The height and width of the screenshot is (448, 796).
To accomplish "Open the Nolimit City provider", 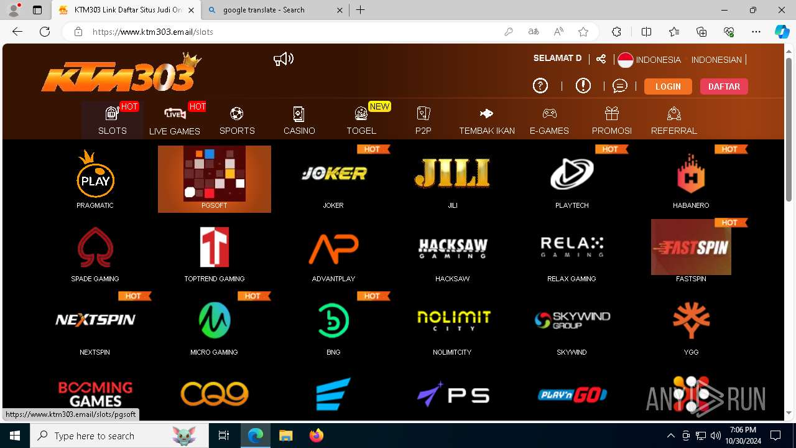I will pos(453,320).
